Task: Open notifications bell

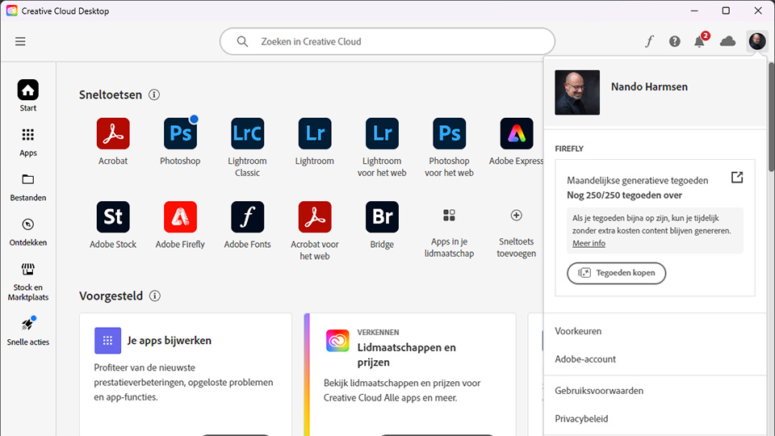Action: 700,41
